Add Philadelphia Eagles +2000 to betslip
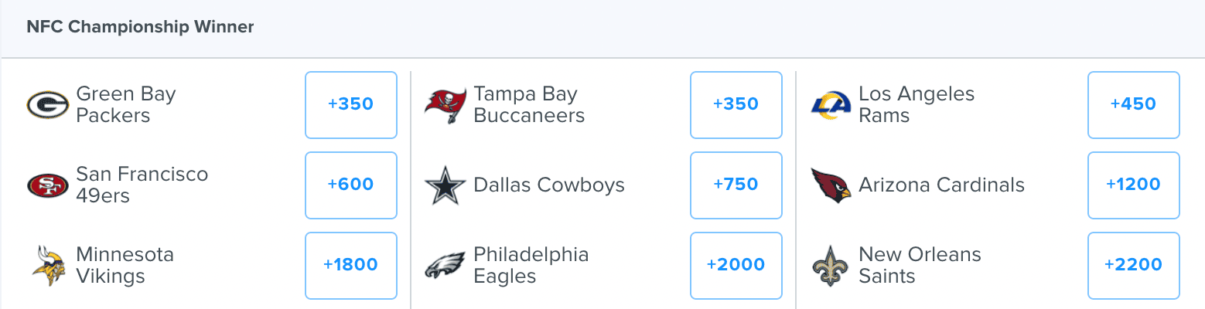 point(736,265)
